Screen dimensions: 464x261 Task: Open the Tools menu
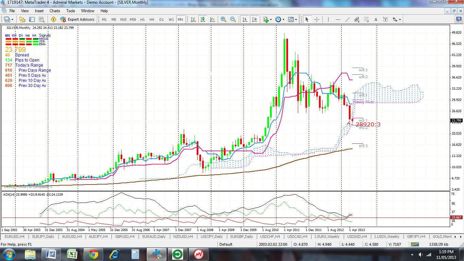(70, 11)
